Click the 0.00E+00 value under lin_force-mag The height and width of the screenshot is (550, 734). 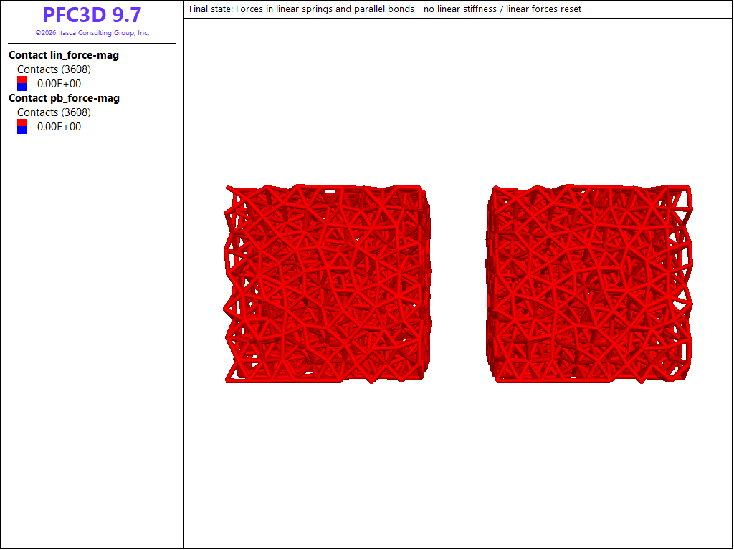(x=59, y=84)
